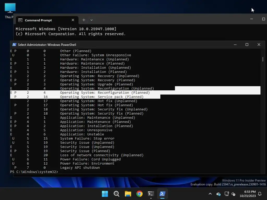This screenshot has width=267, height=200.
Task: Click 'System Failure: Stop error' line
Action: pyautogui.click(x=87, y=139)
